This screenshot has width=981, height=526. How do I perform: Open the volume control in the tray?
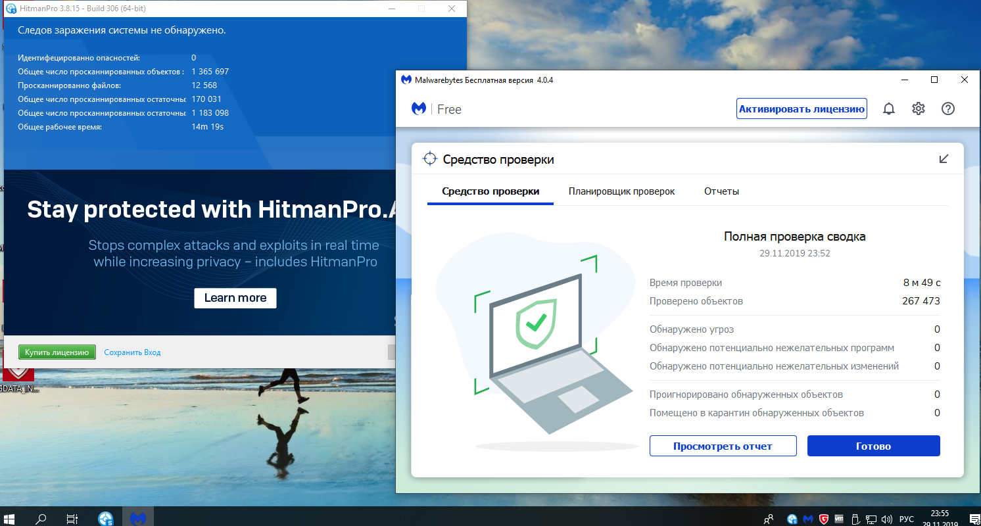tap(886, 519)
